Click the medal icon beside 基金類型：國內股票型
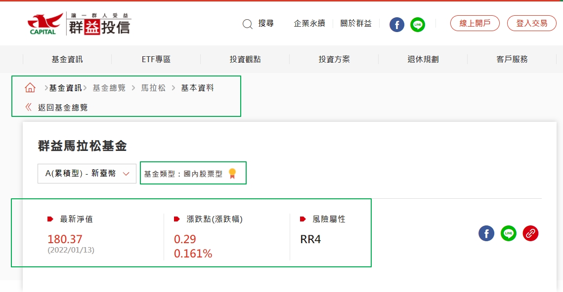563x292 pixels. tap(232, 173)
